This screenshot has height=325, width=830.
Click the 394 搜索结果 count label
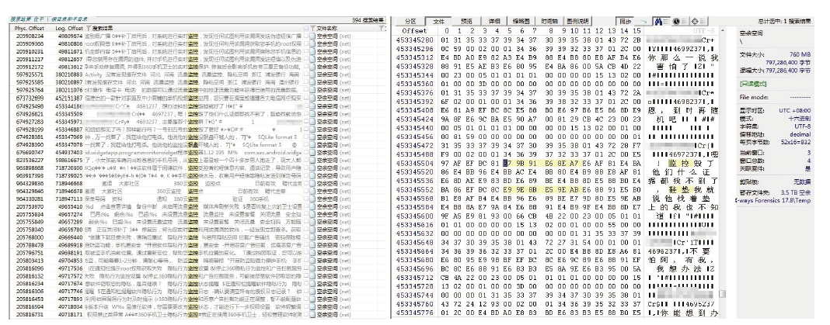368,20
